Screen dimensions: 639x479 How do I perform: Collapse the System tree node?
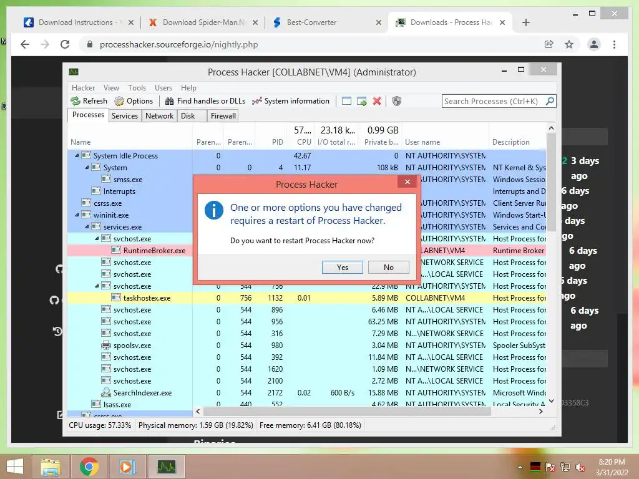pos(87,167)
